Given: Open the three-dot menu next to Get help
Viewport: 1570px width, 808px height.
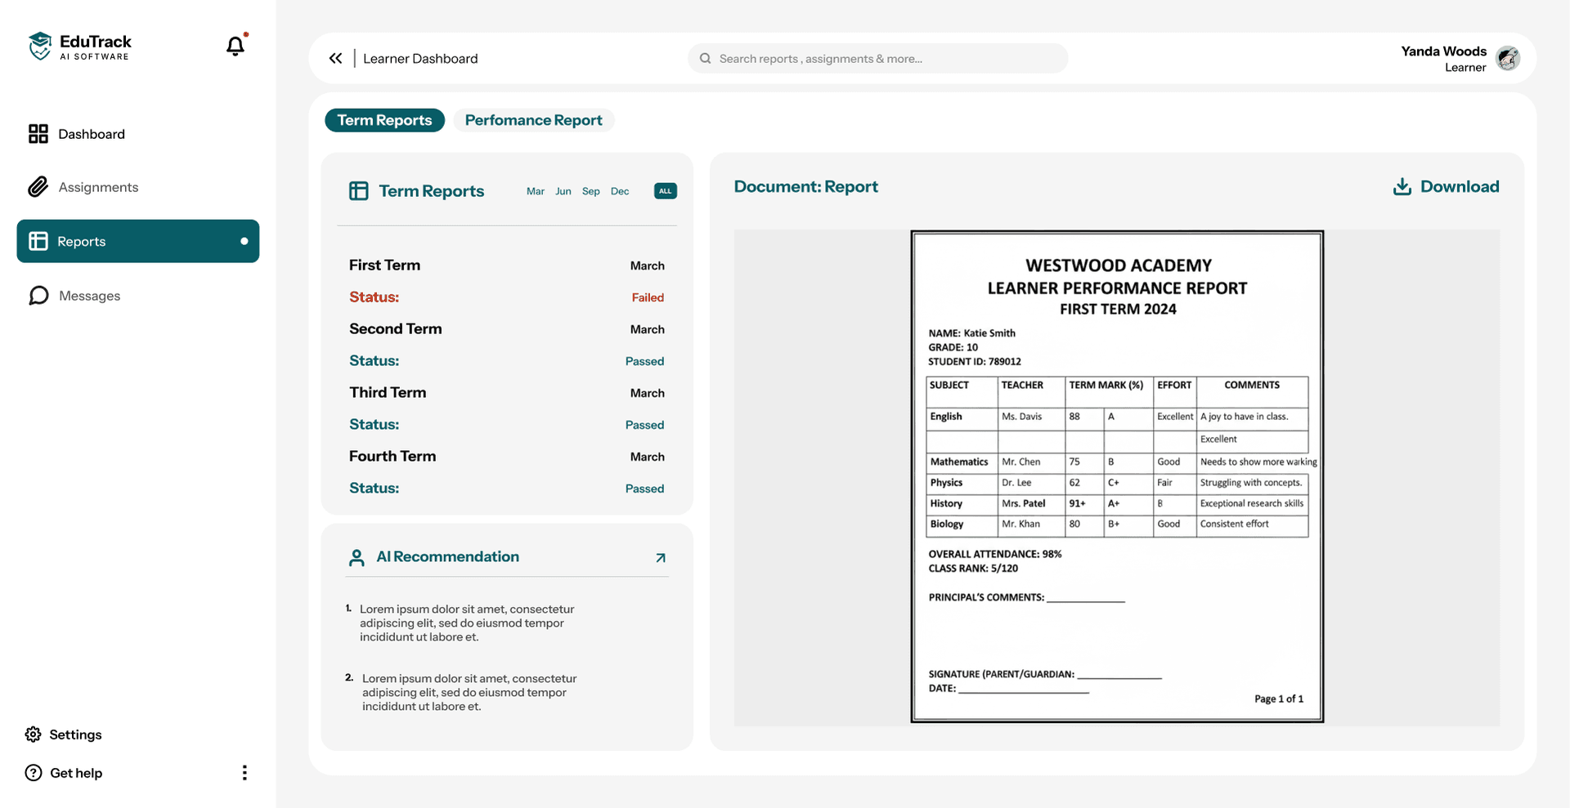Looking at the screenshot, I should coord(244,773).
